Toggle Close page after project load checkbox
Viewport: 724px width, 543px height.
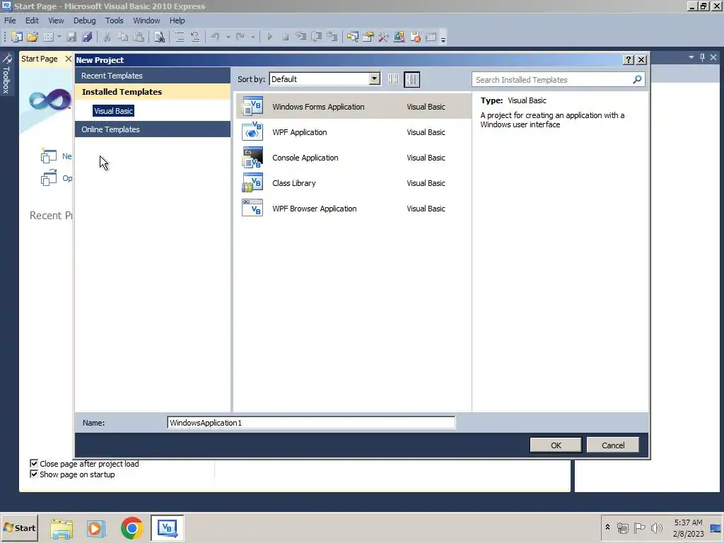point(34,464)
